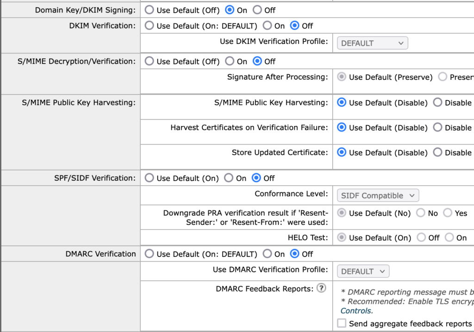Select Disable for S/MIME Public Key Harvesting
Screen dimensions: 474x332
pyautogui.click(x=437, y=103)
